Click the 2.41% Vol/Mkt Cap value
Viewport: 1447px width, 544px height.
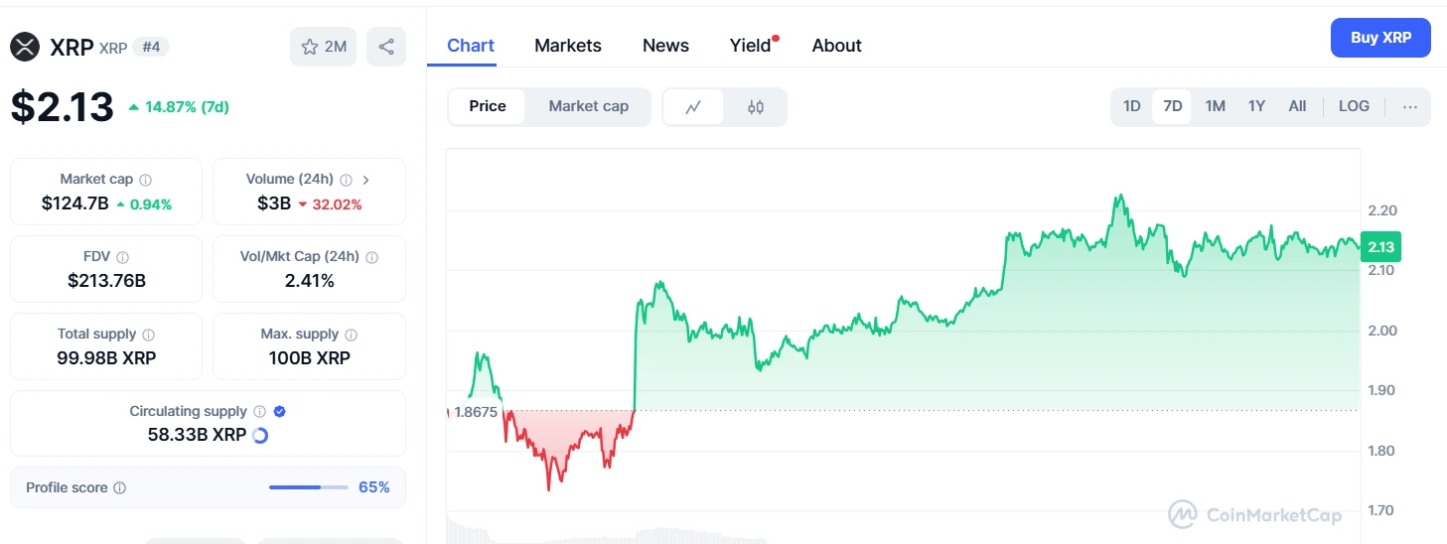[x=309, y=281]
